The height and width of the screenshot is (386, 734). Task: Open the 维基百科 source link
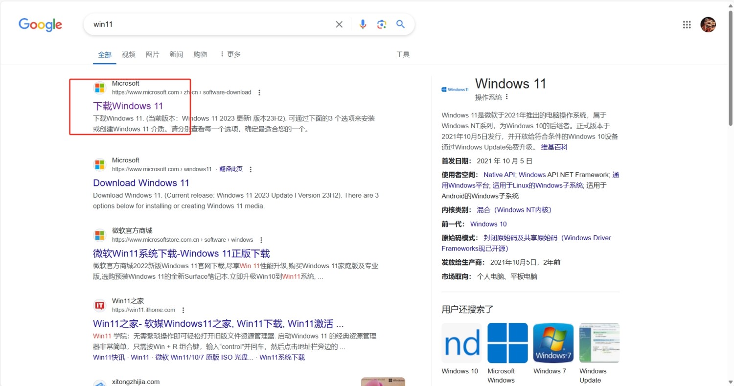[554, 147]
